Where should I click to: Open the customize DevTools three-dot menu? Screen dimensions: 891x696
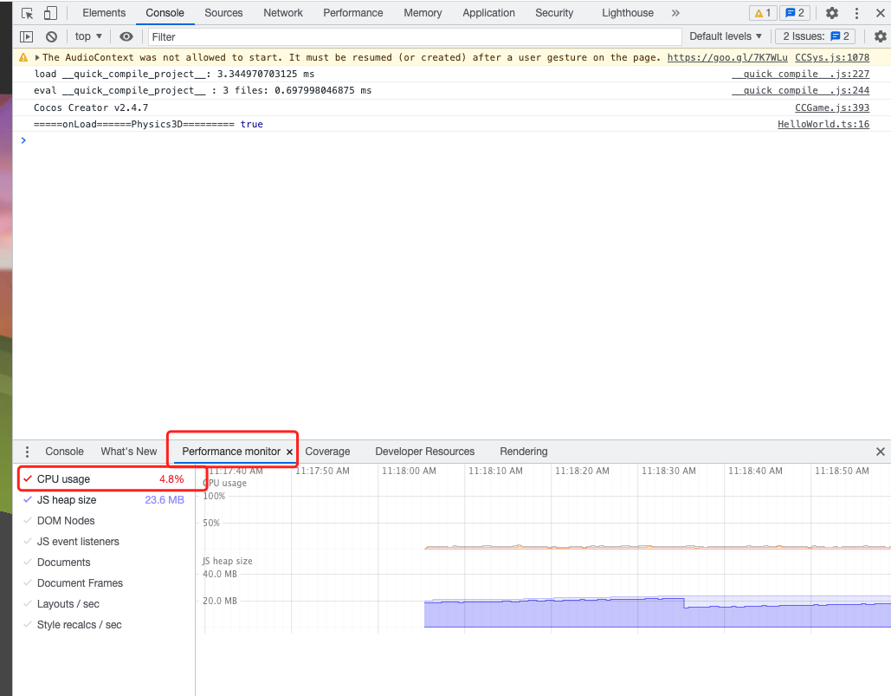coord(857,13)
